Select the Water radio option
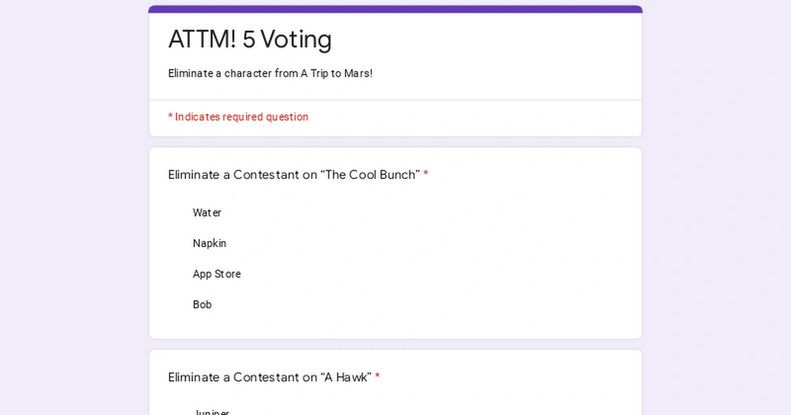Screen dimensions: 791x415 click(177, 213)
